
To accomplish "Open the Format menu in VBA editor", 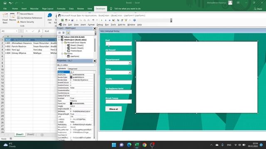I will pyautogui.click(x=91, y=25).
